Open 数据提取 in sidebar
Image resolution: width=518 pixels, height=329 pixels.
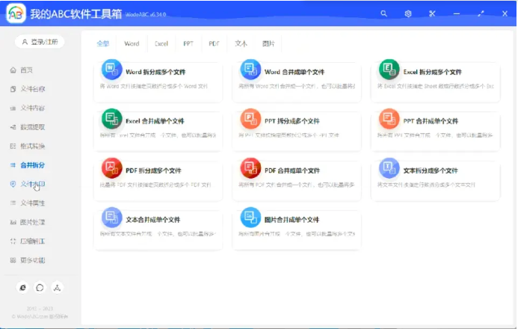tap(33, 127)
